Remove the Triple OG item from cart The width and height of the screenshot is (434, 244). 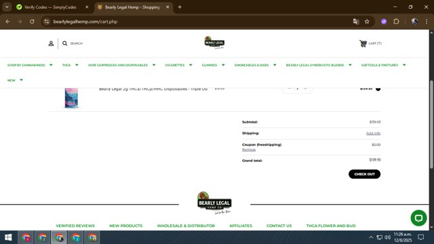tap(378, 89)
